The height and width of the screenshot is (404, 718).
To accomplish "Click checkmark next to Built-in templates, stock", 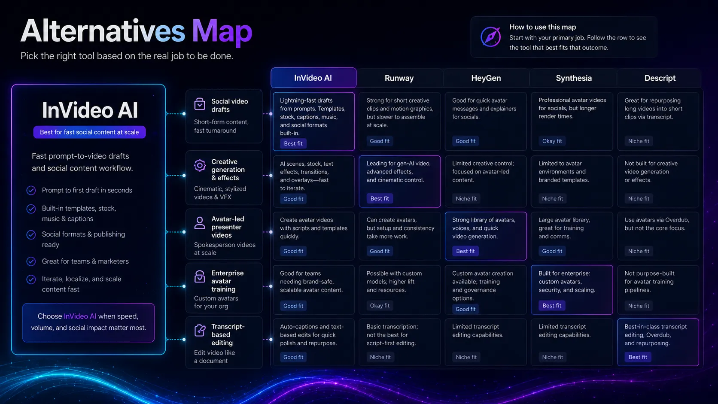I will (31, 209).
